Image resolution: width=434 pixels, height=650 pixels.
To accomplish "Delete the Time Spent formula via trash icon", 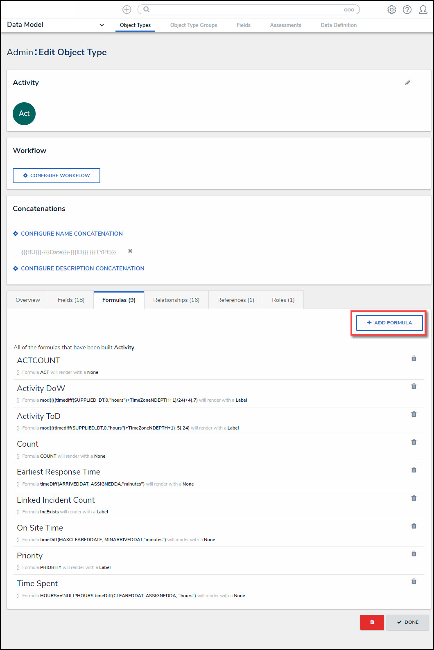I will tap(414, 582).
